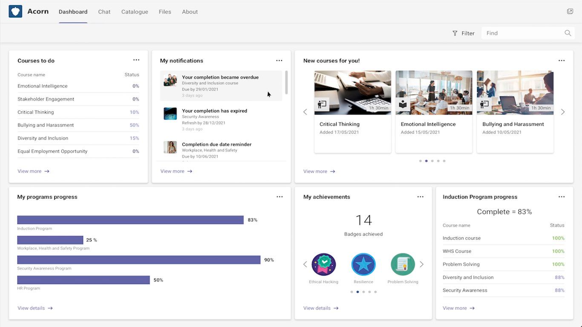582x327 pixels.
Task: Open the Catalogue tab
Action: tap(135, 12)
